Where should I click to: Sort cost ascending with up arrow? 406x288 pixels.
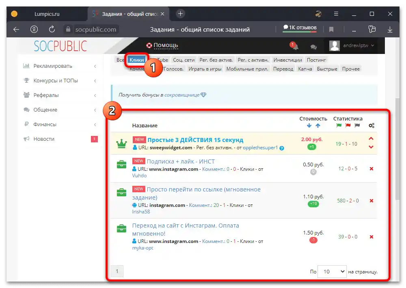[x=318, y=125]
